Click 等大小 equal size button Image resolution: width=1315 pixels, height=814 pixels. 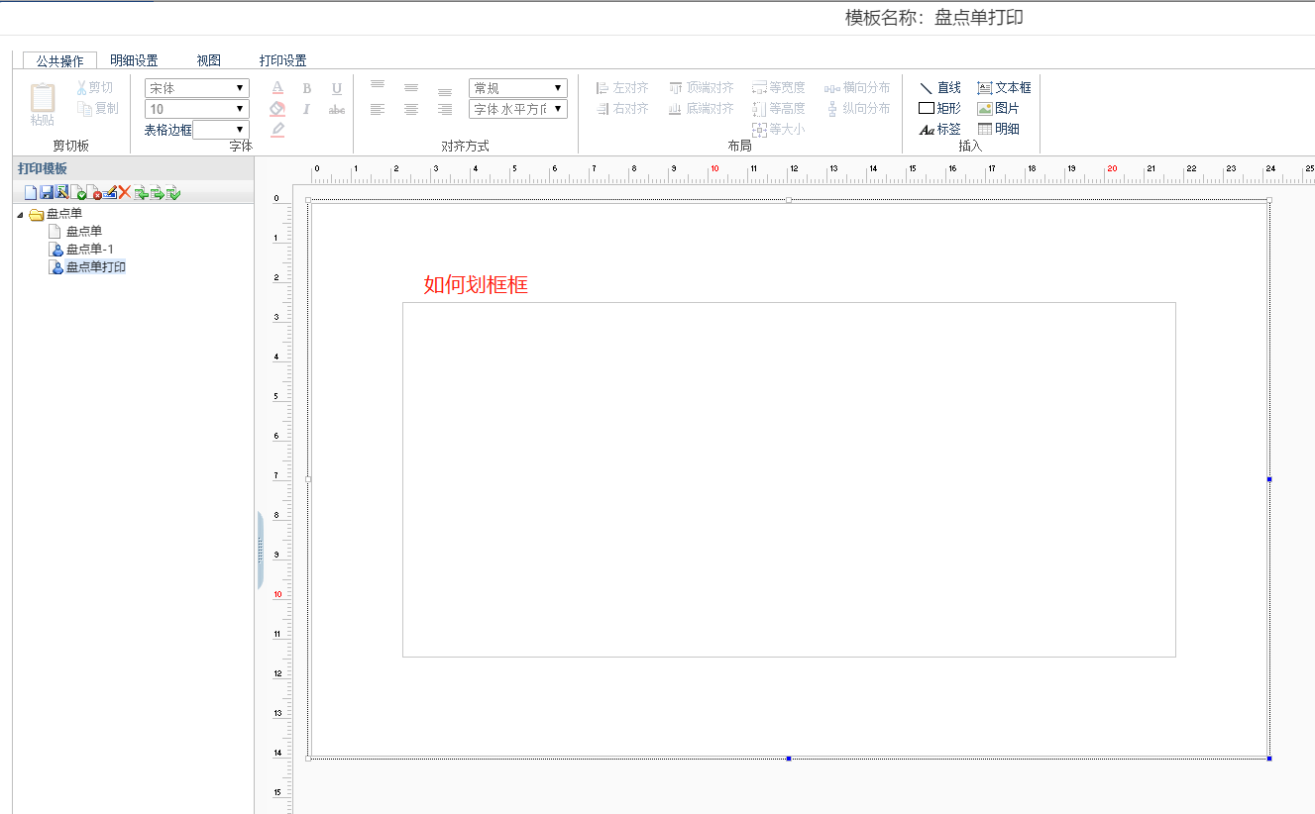click(779, 129)
